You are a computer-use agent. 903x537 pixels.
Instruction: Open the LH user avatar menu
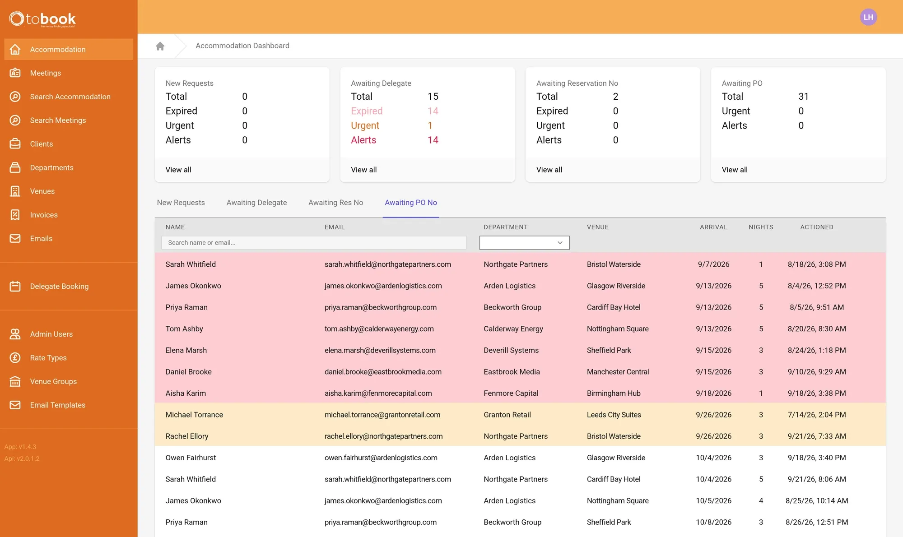(868, 17)
